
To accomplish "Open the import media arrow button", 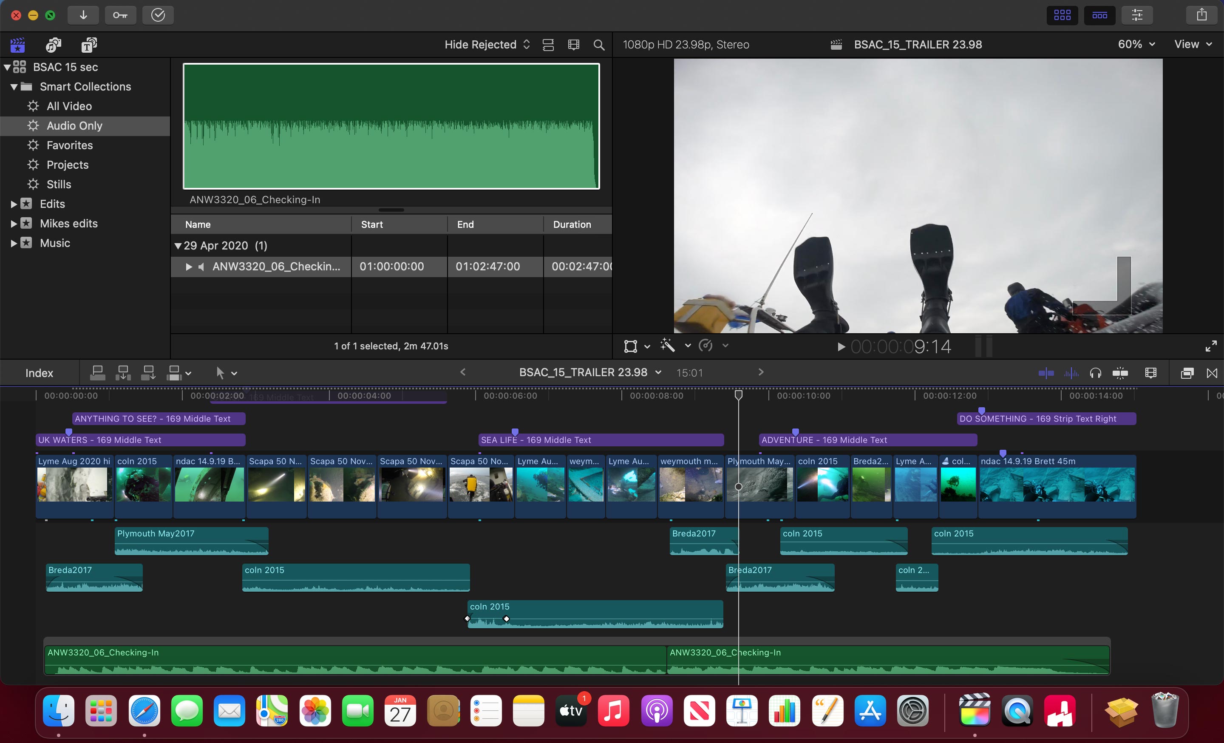I will [83, 15].
